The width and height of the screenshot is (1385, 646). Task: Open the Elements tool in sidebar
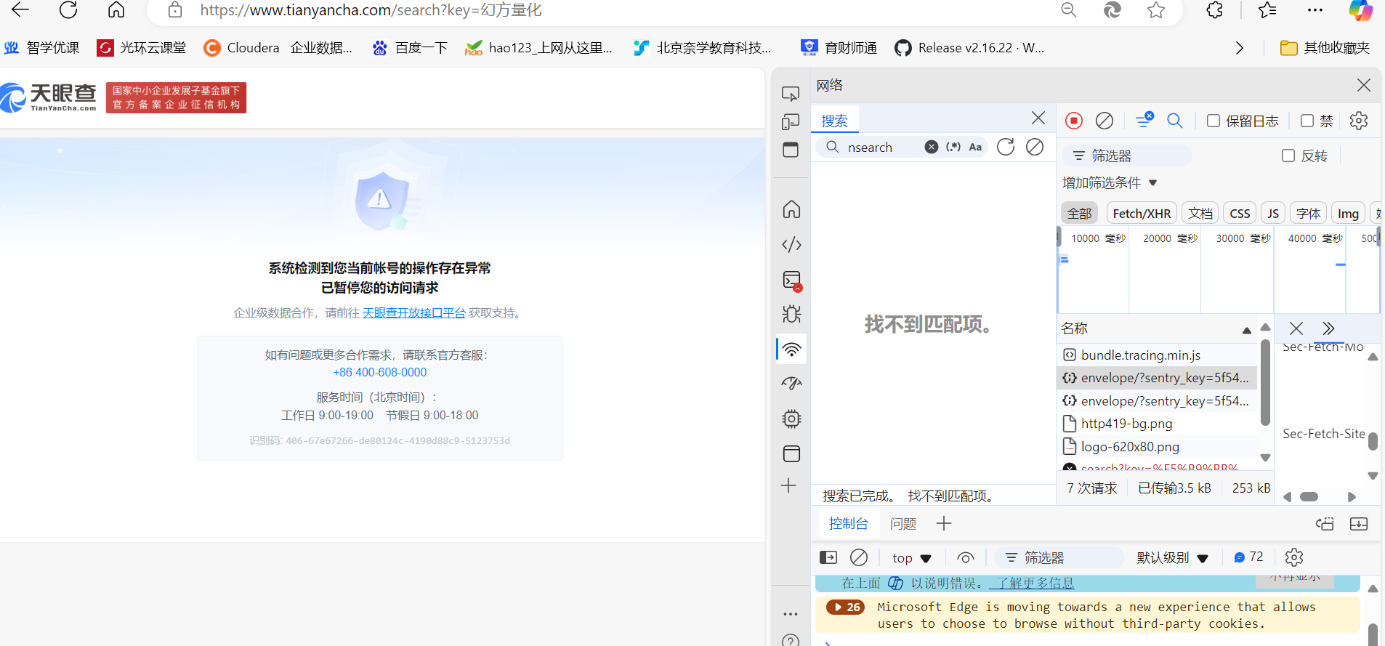coord(791,245)
